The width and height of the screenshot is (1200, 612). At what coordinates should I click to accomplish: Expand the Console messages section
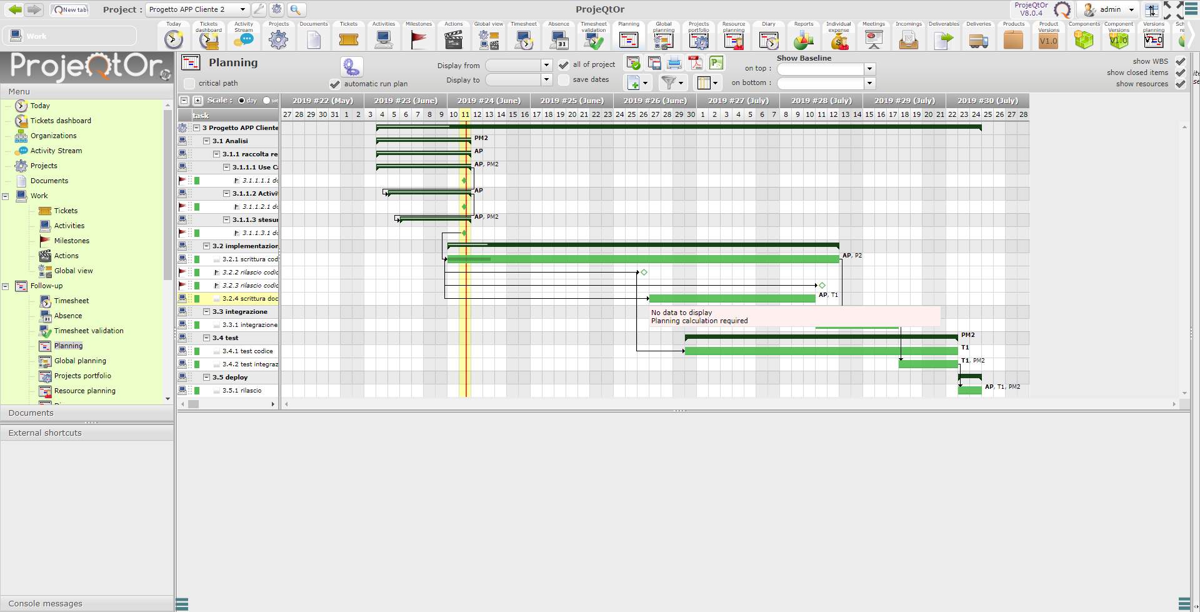coord(46,603)
